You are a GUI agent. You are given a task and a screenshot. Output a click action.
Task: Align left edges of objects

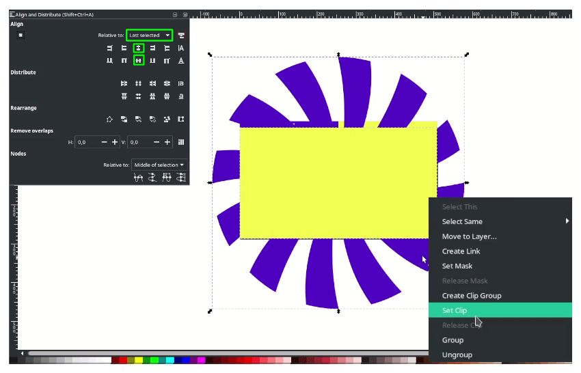point(124,48)
